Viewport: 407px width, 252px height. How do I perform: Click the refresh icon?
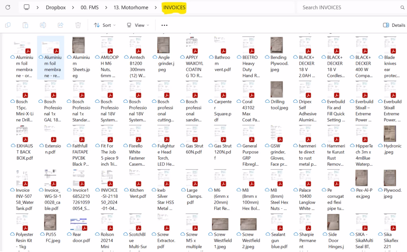8,7
